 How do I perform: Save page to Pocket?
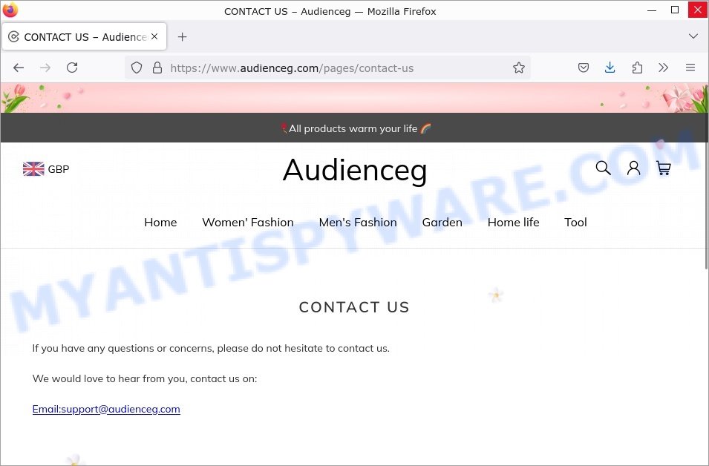pos(584,68)
